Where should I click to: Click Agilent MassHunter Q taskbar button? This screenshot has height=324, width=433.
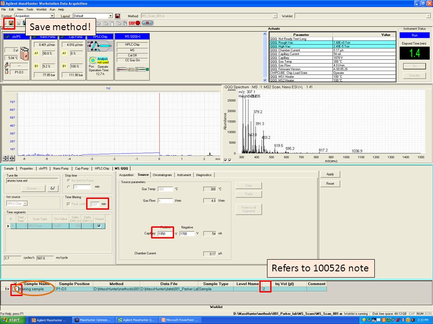(136, 320)
